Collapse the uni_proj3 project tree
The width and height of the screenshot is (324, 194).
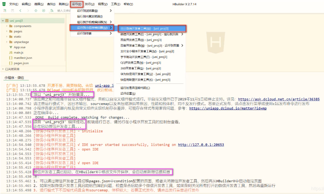(3, 21)
